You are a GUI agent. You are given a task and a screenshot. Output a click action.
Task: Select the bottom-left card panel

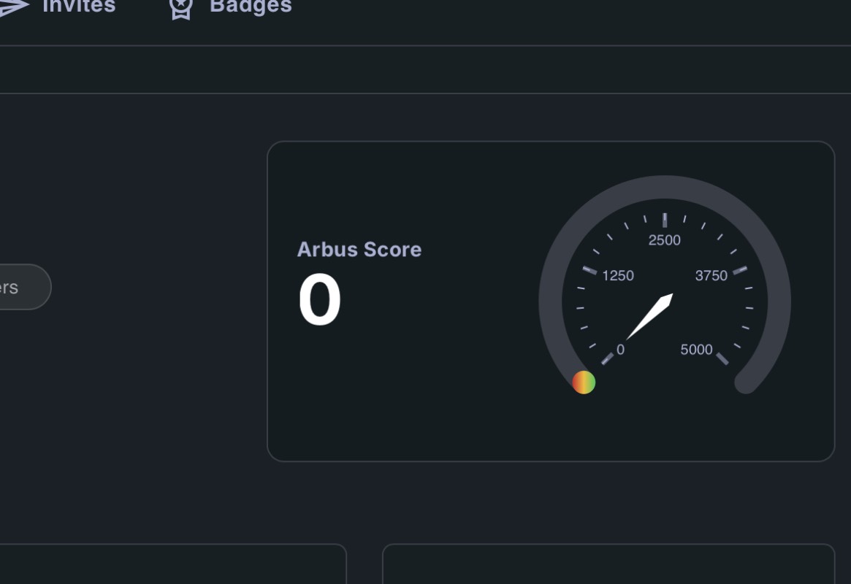click(x=172, y=565)
